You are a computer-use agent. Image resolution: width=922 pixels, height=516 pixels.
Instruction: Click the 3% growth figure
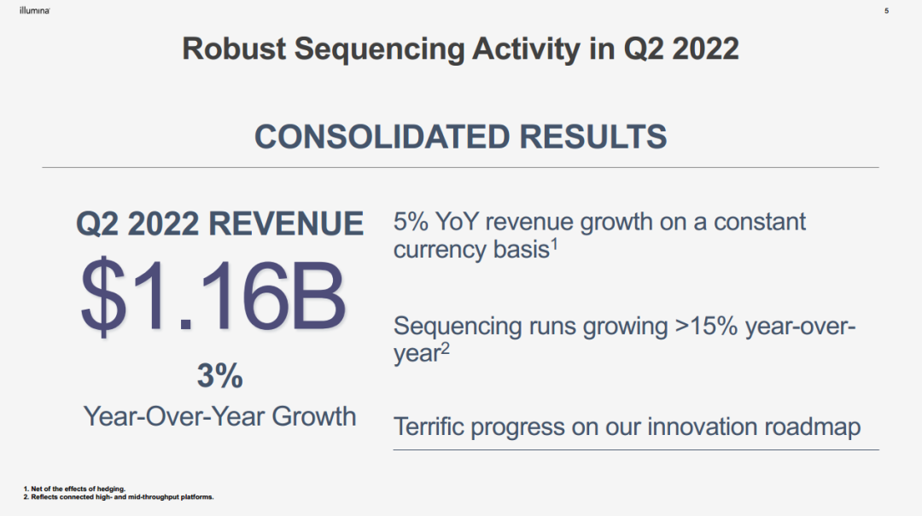220,375
